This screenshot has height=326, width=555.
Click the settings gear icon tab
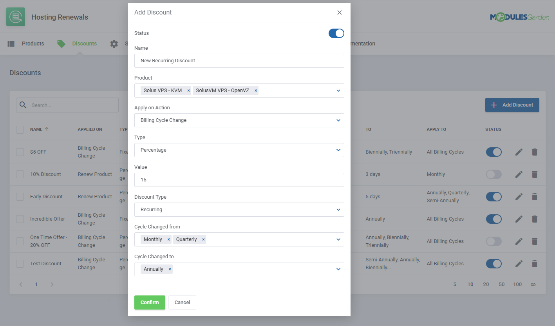114,43
